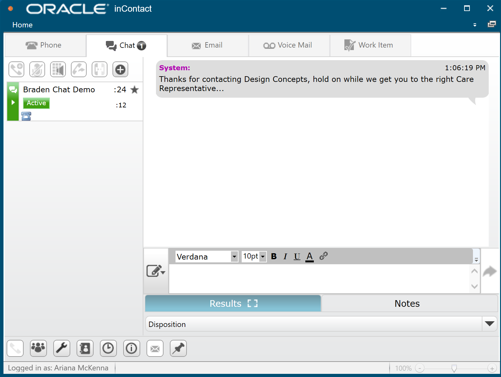Click the Logged in as Ariana McKenna text
Screen dimensions: 501x377
(x=58, y=368)
